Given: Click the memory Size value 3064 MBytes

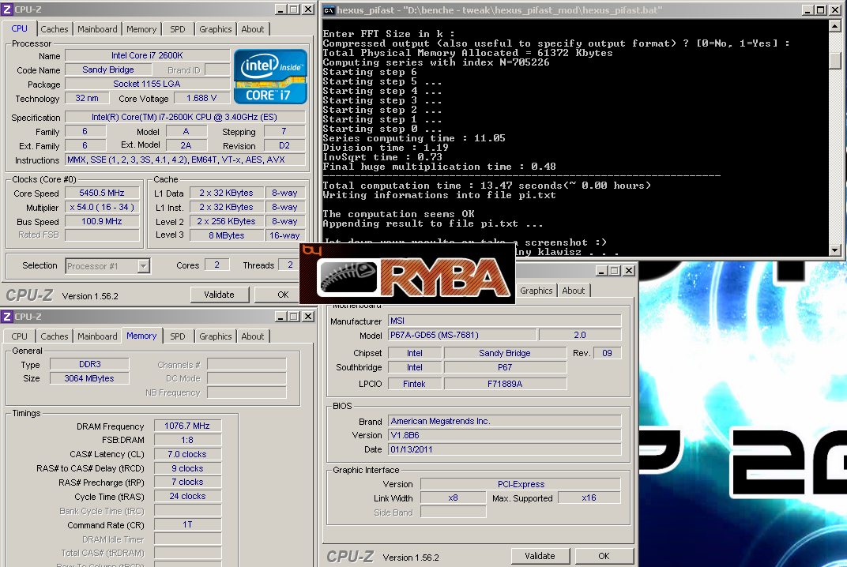Looking at the screenshot, I should (x=89, y=378).
